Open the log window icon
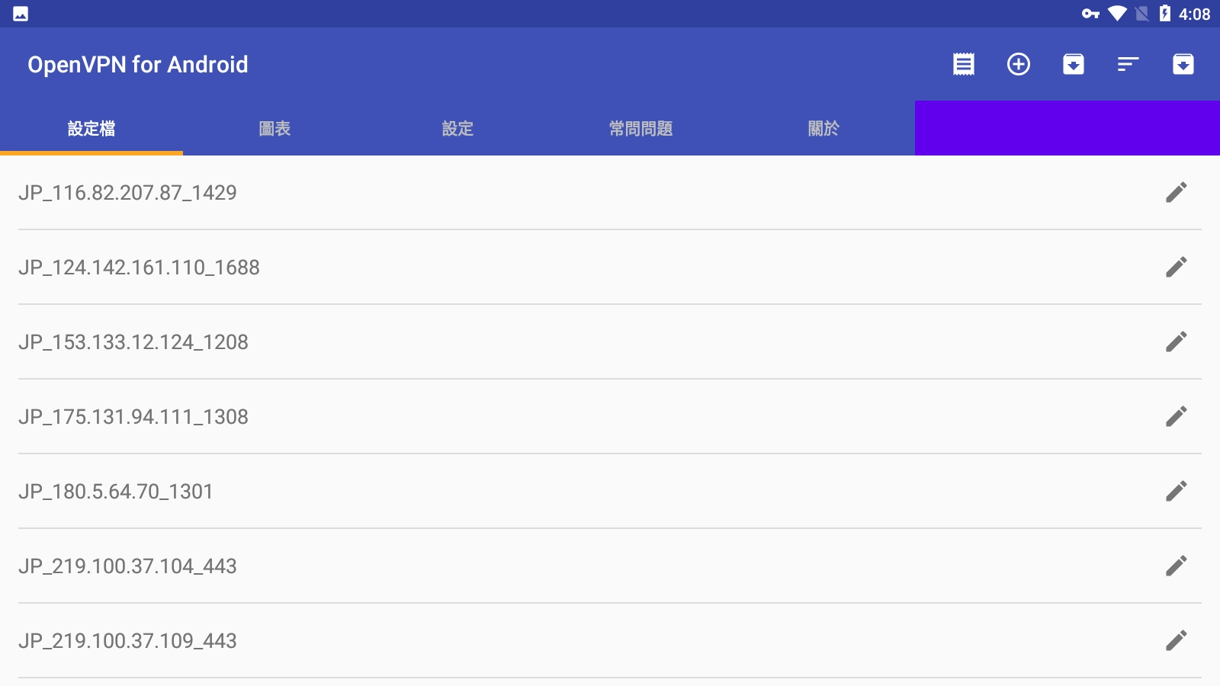The image size is (1220, 686). click(964, 64)
